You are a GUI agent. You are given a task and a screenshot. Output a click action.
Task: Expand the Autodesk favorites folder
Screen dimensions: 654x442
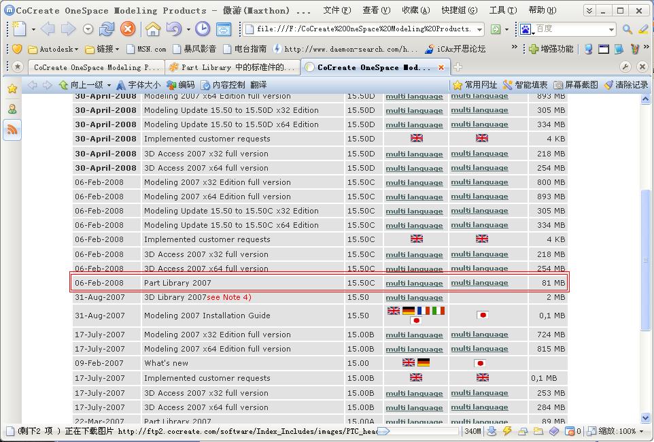tap(53, 49)
